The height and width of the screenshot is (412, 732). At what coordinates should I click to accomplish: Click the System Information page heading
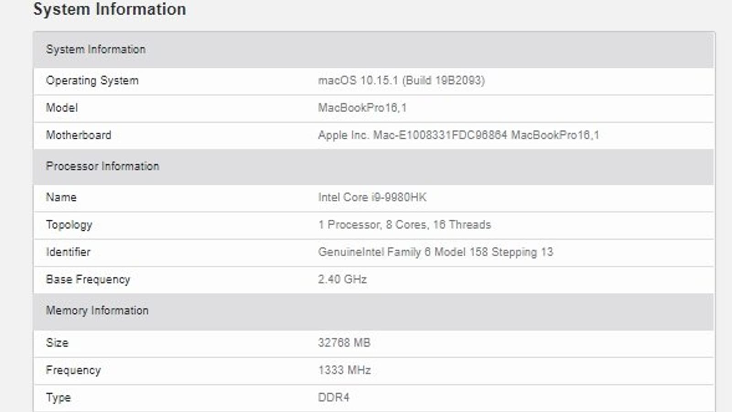109,9
